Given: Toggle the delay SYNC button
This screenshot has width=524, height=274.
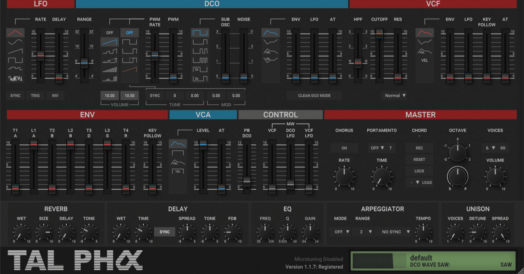Looking at the screenshot, I should pos(165,232).
